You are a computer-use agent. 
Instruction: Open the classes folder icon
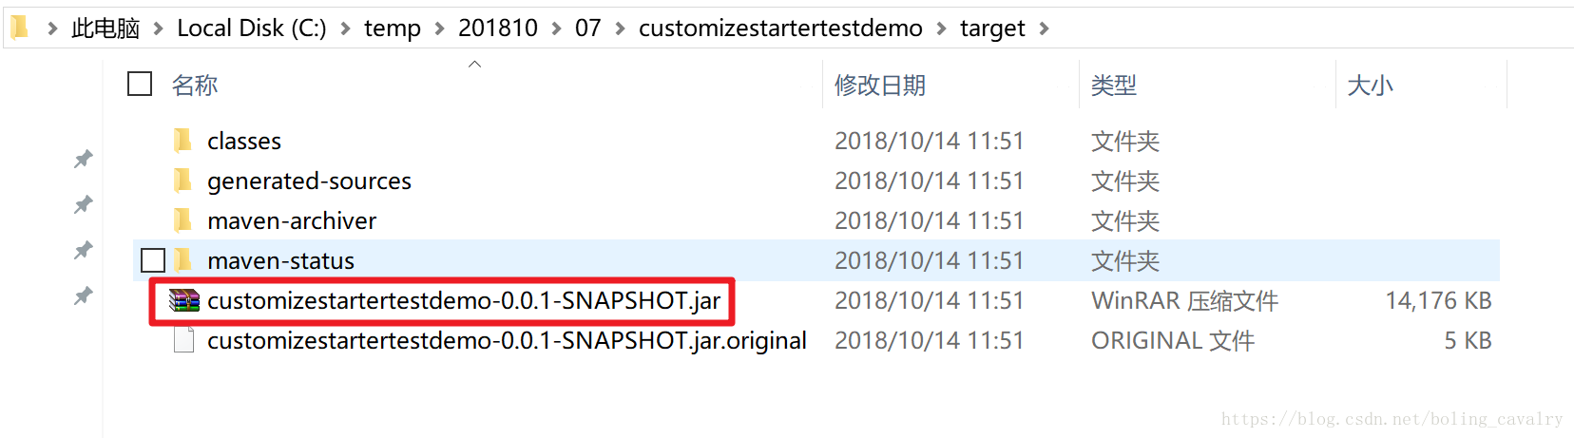183,141
